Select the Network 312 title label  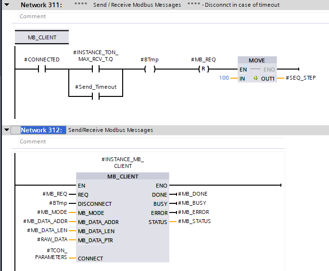(41, 130)
